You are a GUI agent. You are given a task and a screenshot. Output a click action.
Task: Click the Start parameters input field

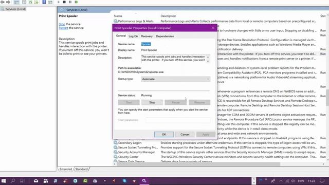tap(178, 120)
